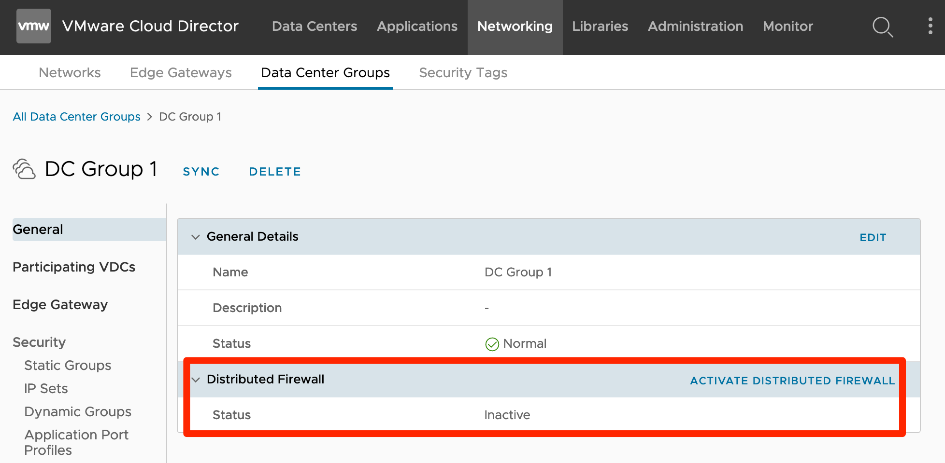
Task: Click the green Normal status checkmark icon
Action: [x=492, y=344]
